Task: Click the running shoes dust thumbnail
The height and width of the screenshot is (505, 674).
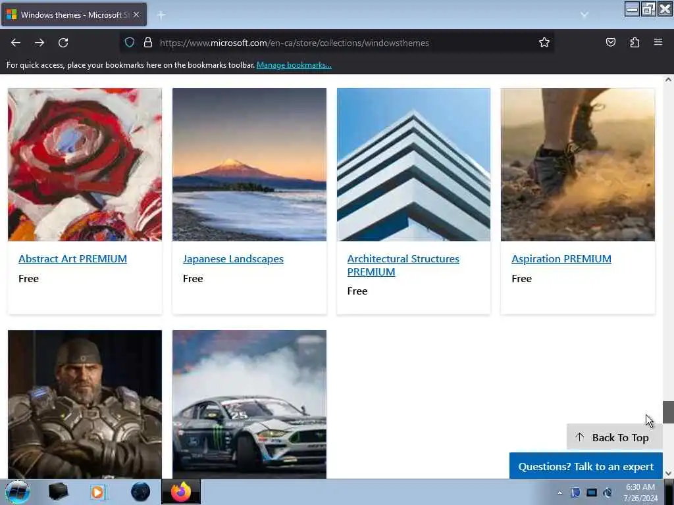Action: [578, 164]
